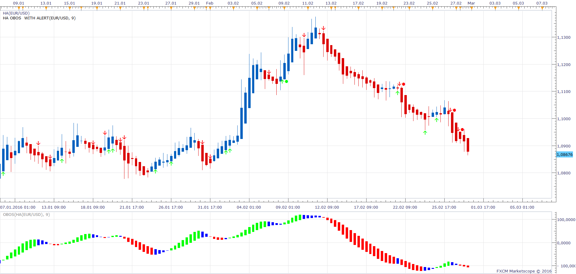Image resolution: width=576 pixels, height=274 pixels.
Task: Click the last red alert dot near price 1,0960
Action: click(462, 130)
